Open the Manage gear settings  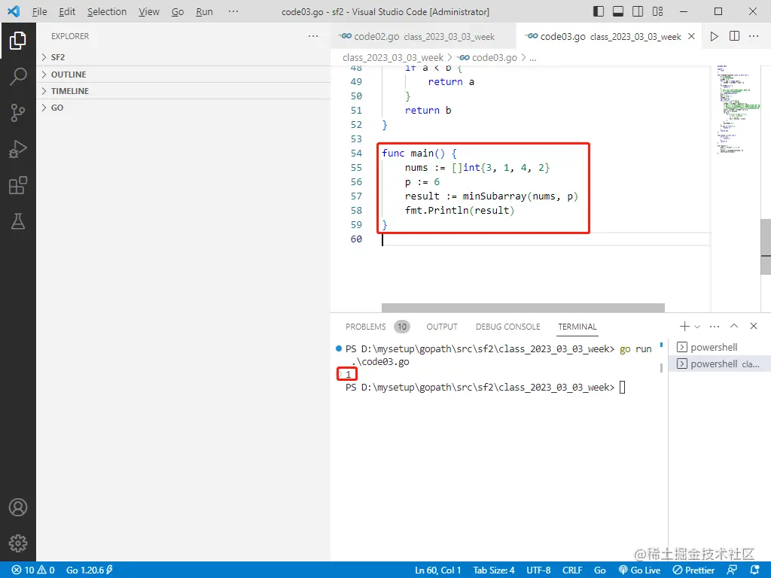18,543
